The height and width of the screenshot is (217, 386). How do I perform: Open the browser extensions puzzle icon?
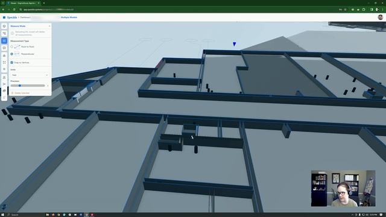point(364,10)
